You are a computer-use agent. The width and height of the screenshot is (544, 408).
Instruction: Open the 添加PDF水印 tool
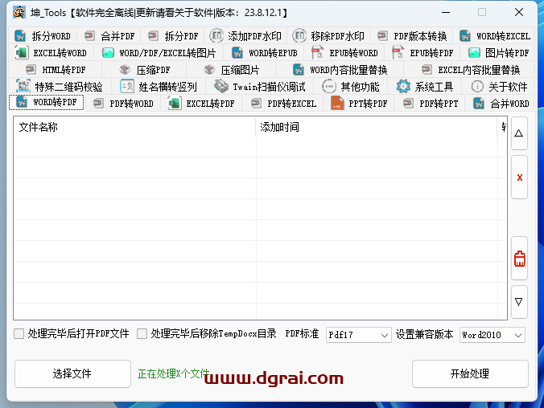[x=245, y=36]
